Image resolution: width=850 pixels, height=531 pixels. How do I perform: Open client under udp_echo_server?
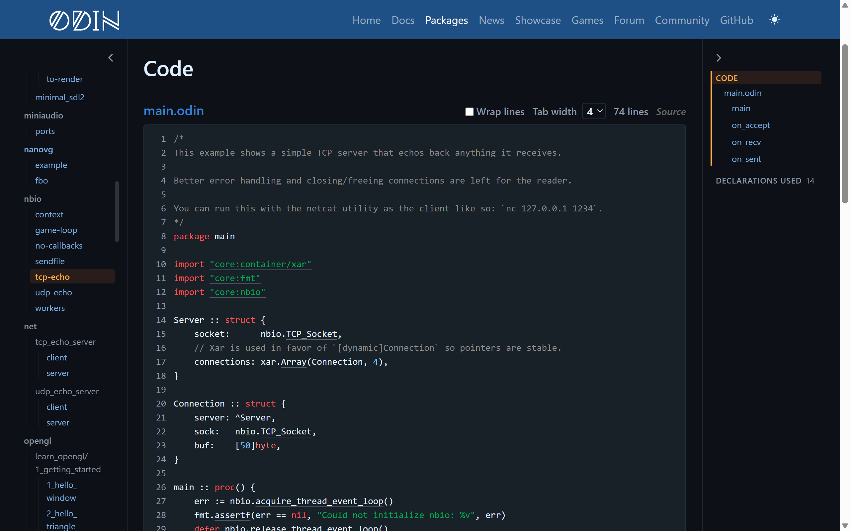tap(56, 407)
